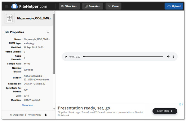This screenshot has height=121, width=186.
Task: Open the View As menu
Action: click(x=69, y=6)
